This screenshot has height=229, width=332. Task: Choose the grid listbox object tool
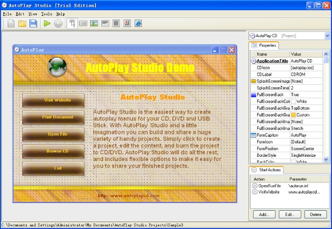click(x=116, y=23)
